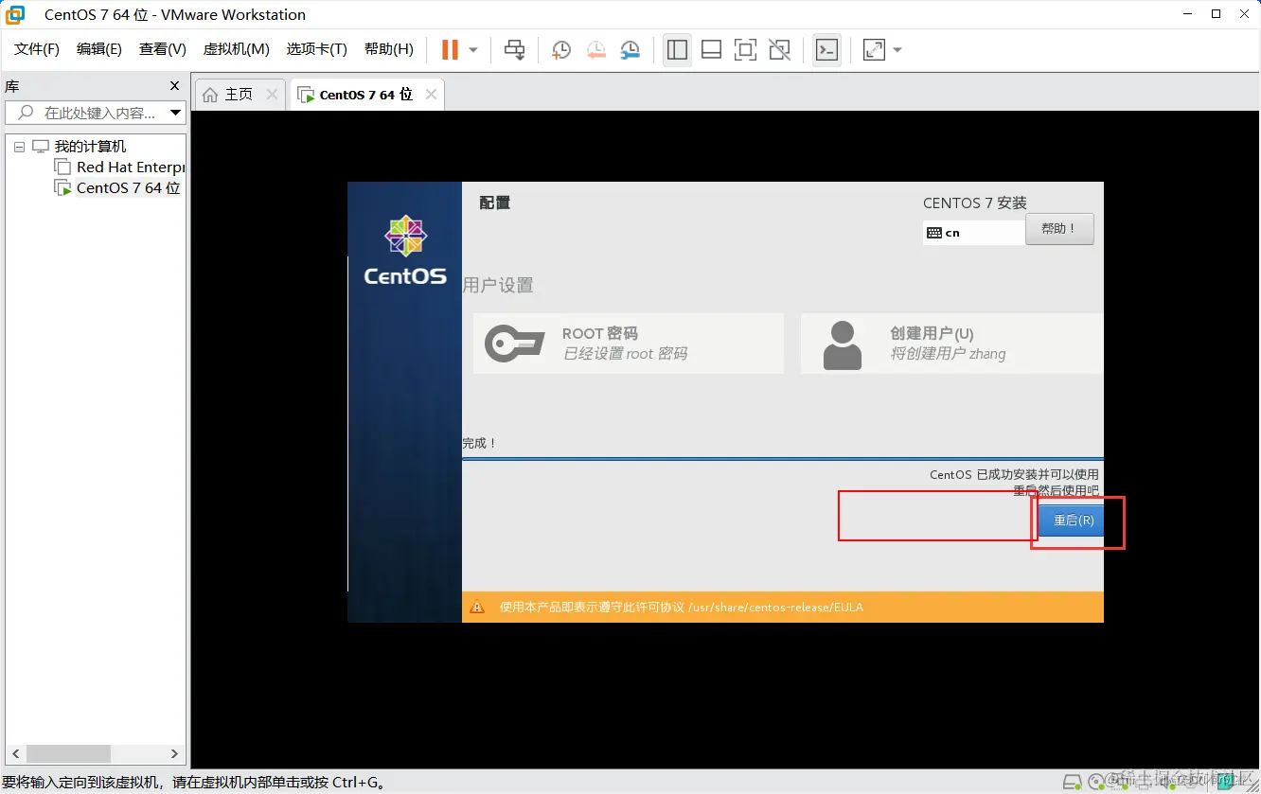
Task: Open the library search filter dropdown
Action: tap(176, 113)
